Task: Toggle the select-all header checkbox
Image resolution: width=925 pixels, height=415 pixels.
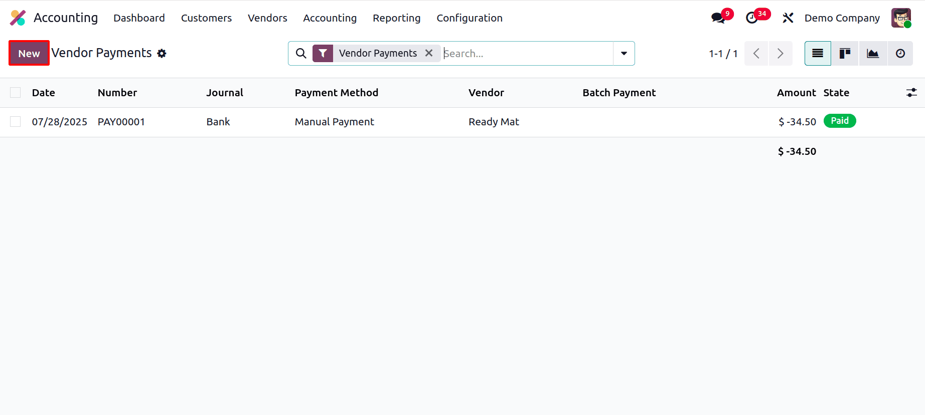Action: pos(16,92)
